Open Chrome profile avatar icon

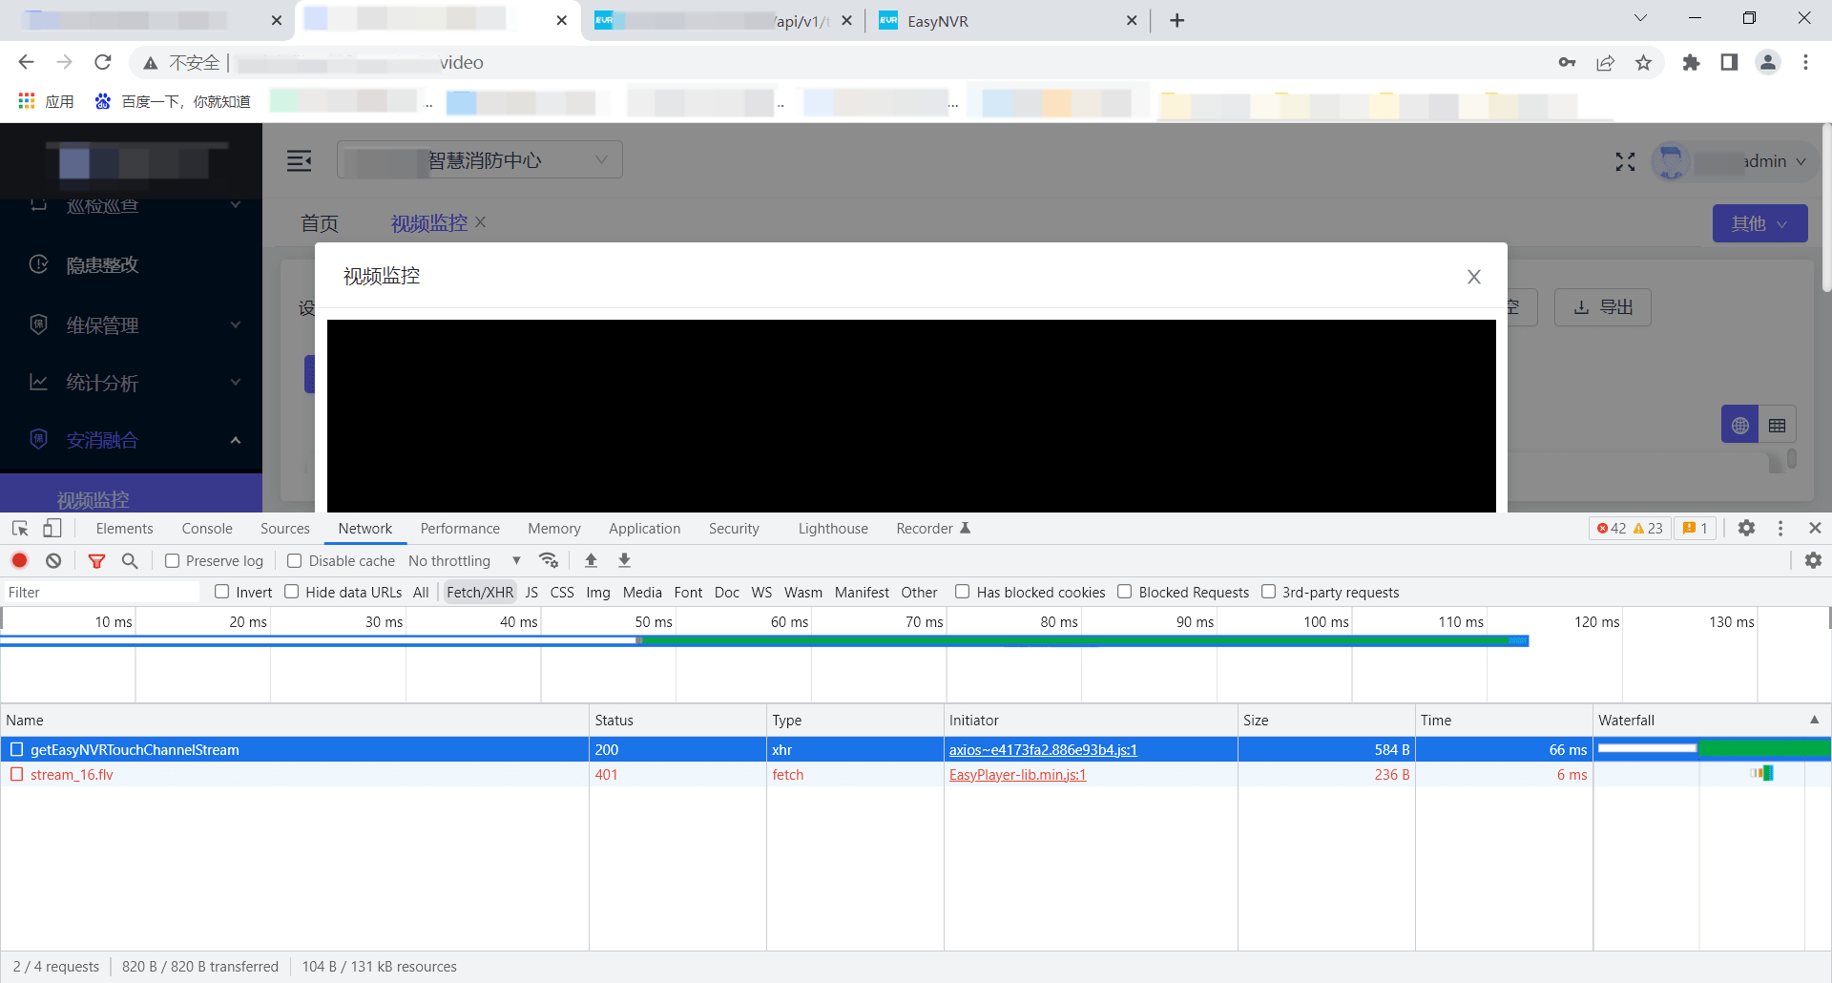click(1767, 62)
